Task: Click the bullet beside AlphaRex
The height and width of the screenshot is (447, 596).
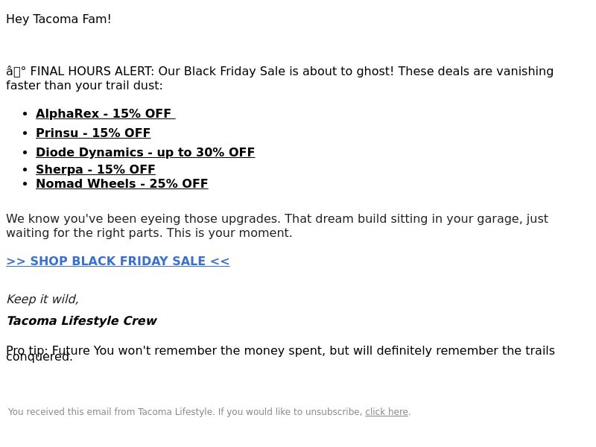Action: coord(25,114)
